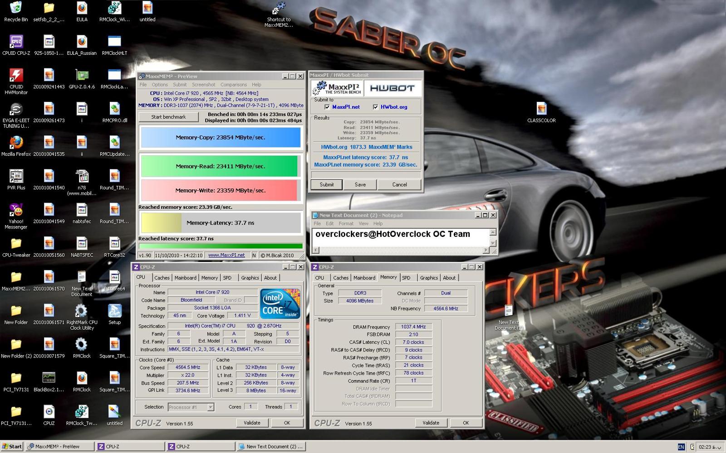Click inside the Notepad text area
The width and height of the screenshot is (726, 453).
(401, 237)
